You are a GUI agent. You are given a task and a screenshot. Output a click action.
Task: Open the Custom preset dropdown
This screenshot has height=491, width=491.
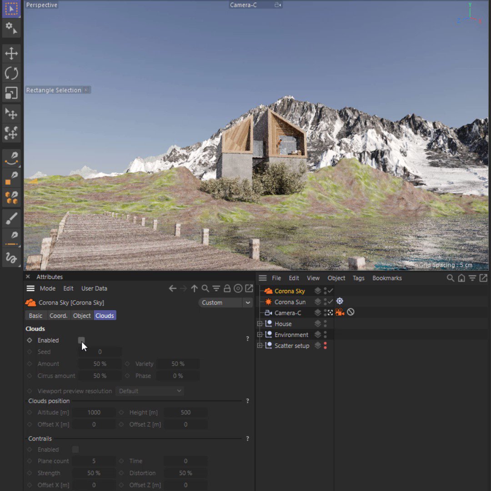[225, 302]
